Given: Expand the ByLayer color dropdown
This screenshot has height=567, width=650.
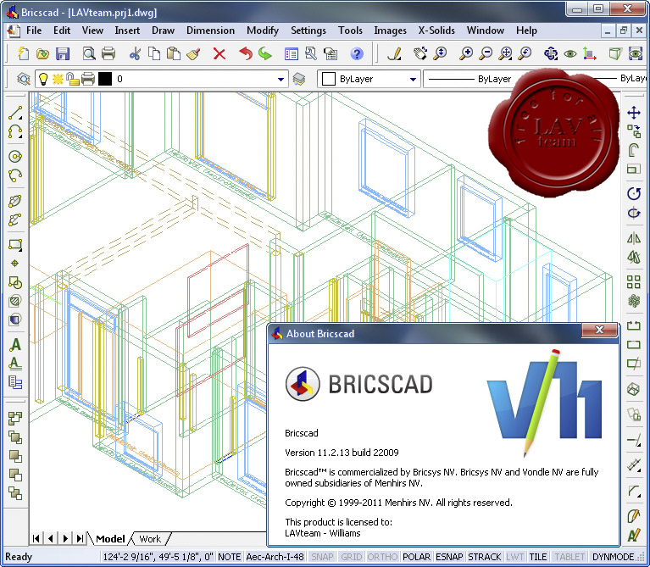Looking at the screenshot, I should pyautogui.click(x=413, y=79).
